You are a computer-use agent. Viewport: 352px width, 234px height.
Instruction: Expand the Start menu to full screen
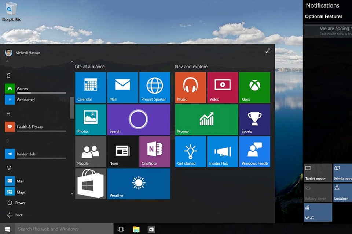(268, 51)
